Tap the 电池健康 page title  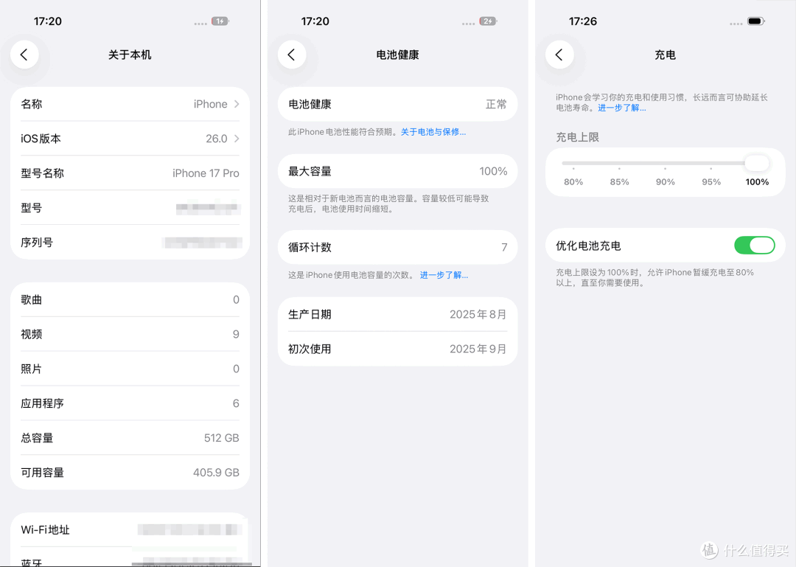coord(397,55)
